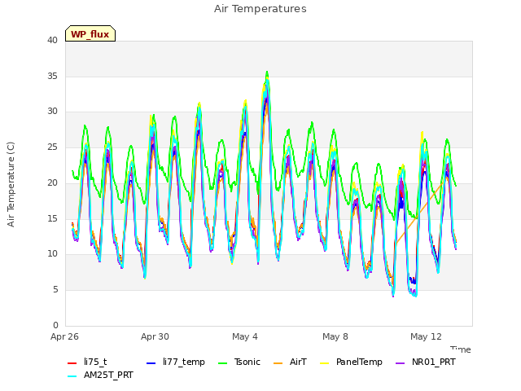Toggle the PanelTemp legend entry
Image resolution: width=521 pixels, height=391 pixels.
351,362
